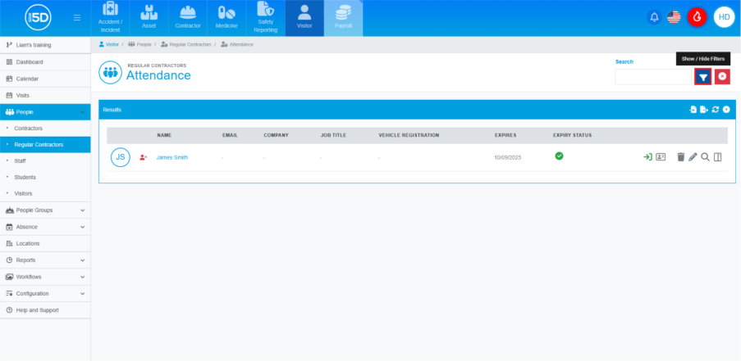
Task: View James Smith details with magnifier icon
Action: tap(705, 156)
